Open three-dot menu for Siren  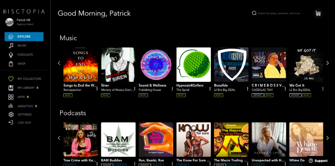134,89
